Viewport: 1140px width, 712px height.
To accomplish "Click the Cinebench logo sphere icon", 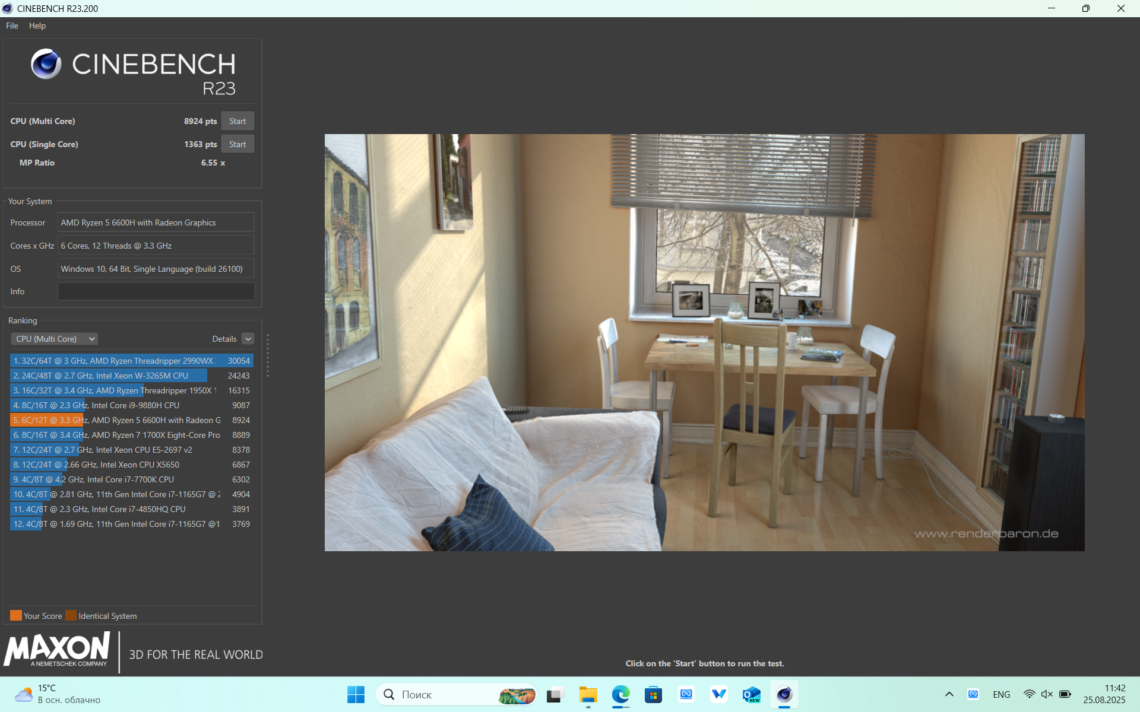I will 46,64.
